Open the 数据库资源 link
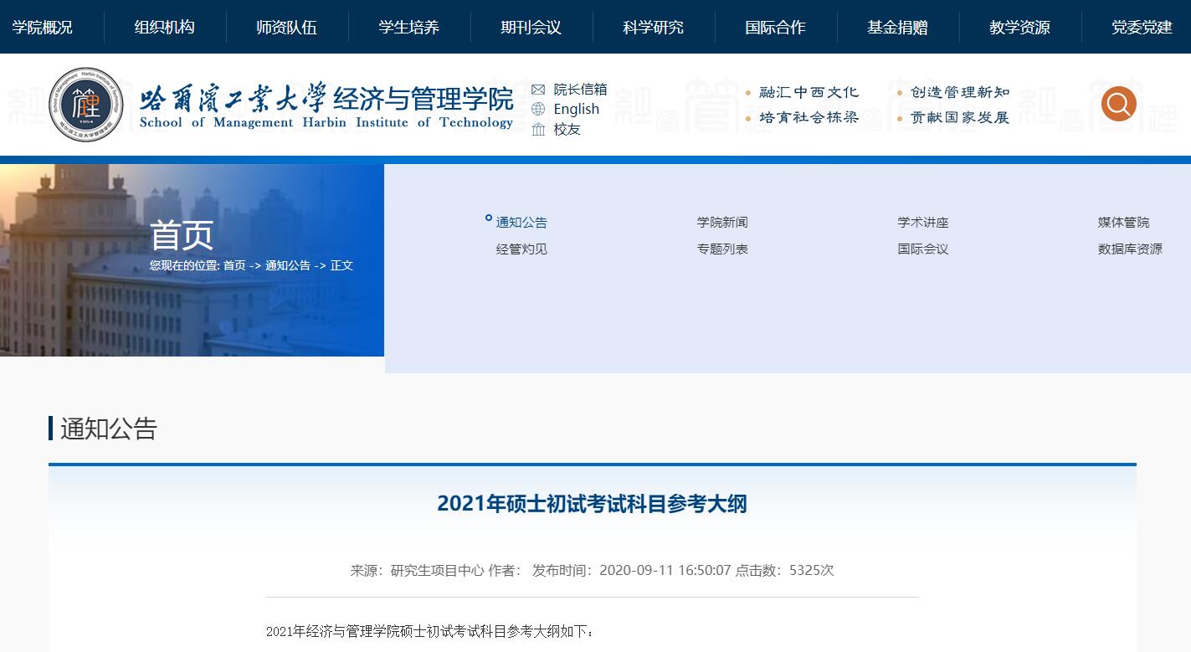1191x652 pixels. [1130, 249]
